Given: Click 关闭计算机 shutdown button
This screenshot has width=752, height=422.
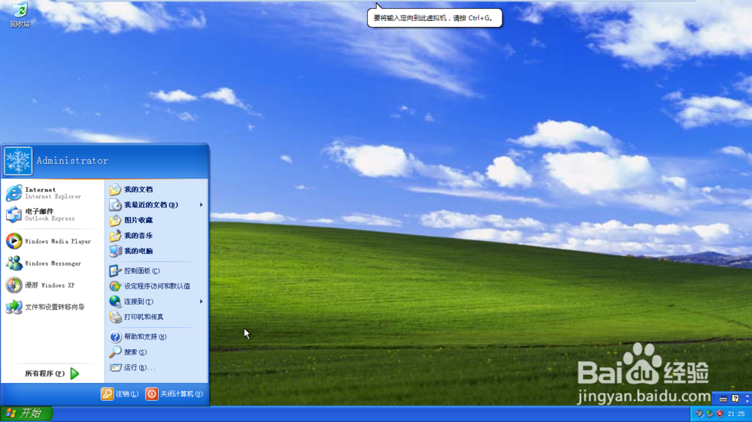Looking at the screenshot, I should click(x=174, y=393).
